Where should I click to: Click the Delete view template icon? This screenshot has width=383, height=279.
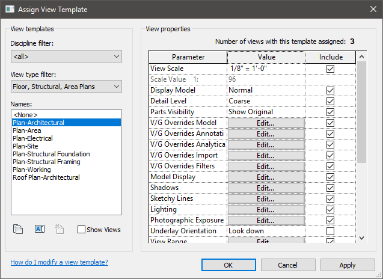[x=60, y=229]
